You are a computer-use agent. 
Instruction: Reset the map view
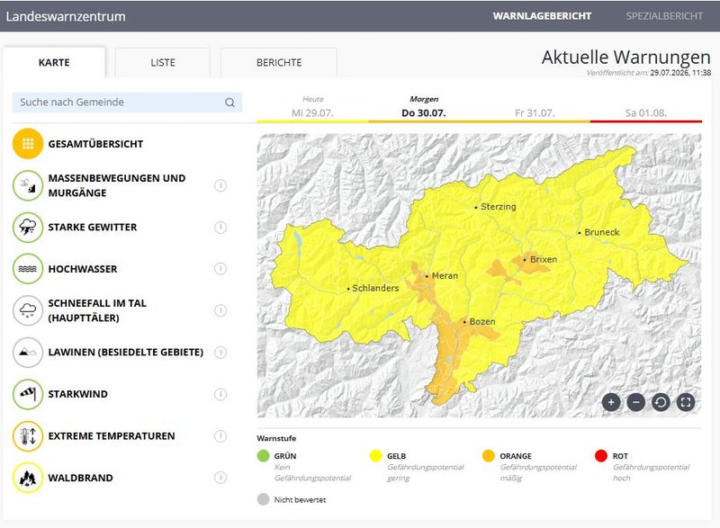661,403
